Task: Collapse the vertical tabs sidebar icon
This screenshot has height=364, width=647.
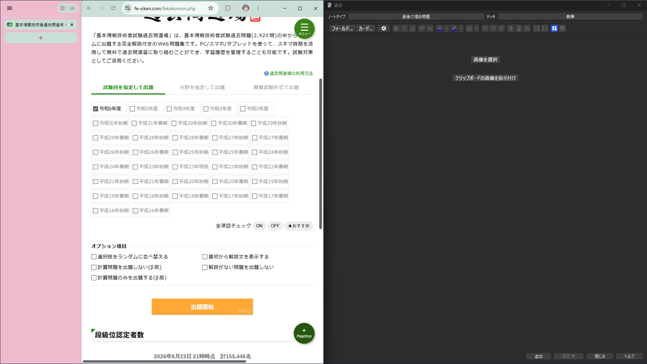Action: [10, 8]
